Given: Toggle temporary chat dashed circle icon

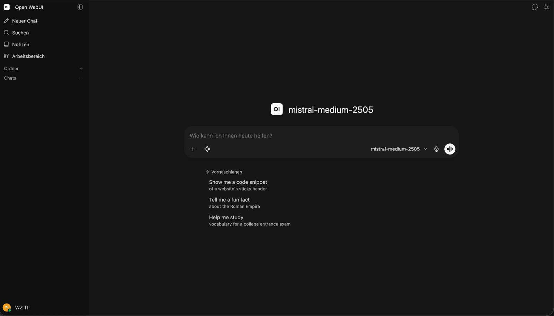Looking at the screenshot, I should 535,7.
